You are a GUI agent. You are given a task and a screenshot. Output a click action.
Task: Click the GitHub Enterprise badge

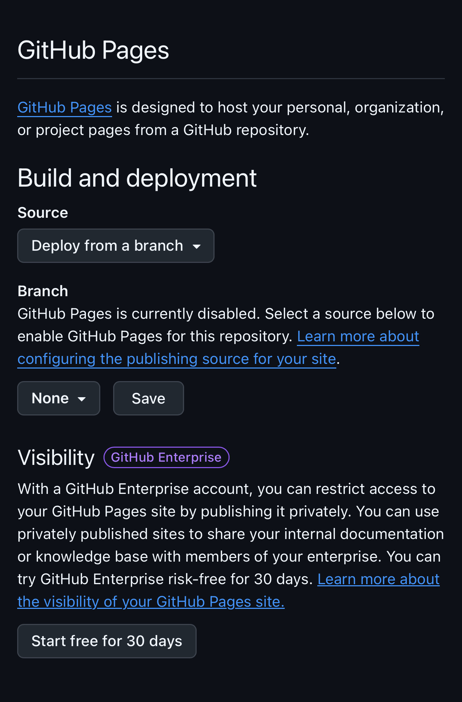click(x=166, y=457)
